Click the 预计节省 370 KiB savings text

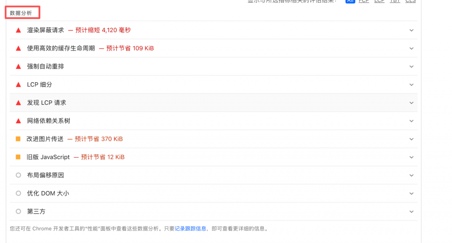tap(98, 139)
